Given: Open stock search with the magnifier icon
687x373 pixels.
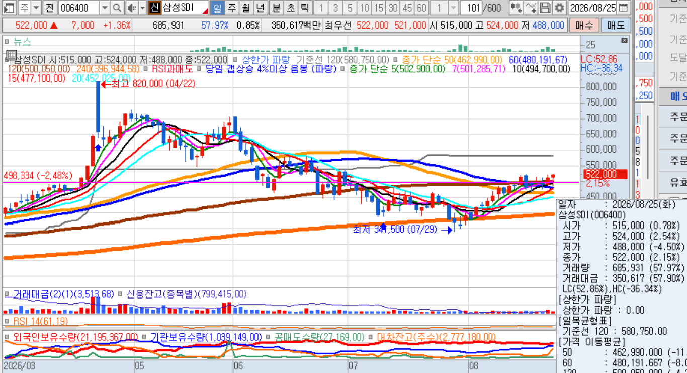Looking at the screenshot, I should pos(117,8).
